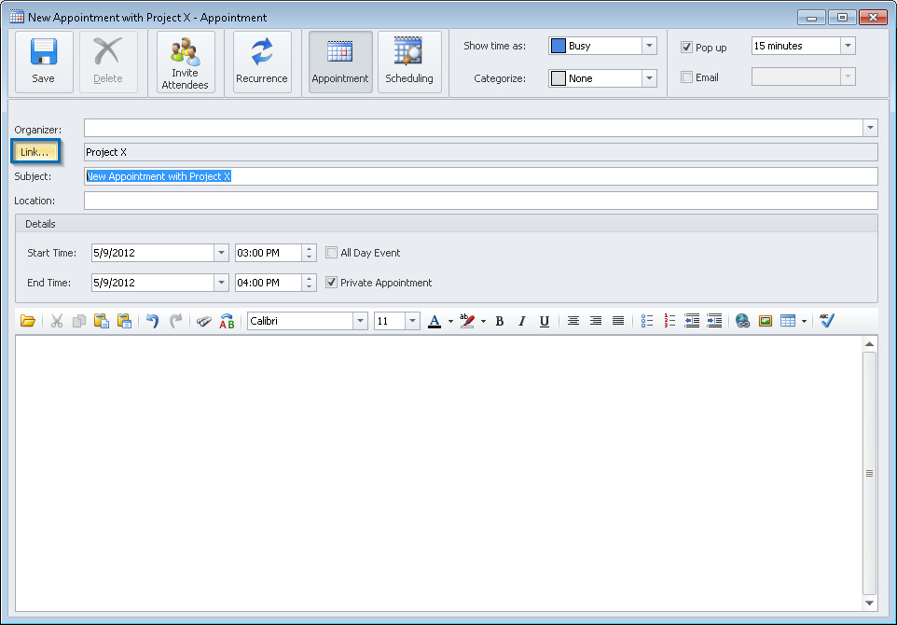Insert a picture into the message body
The image size is (897, 625).
766,321
